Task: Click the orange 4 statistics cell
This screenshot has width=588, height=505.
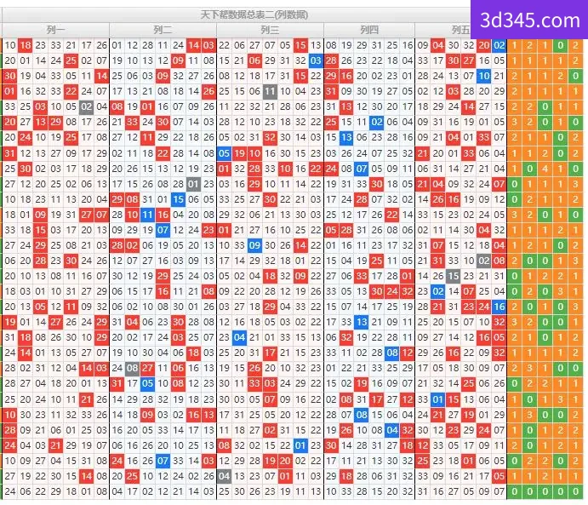Action: click(x=545, y=169)
